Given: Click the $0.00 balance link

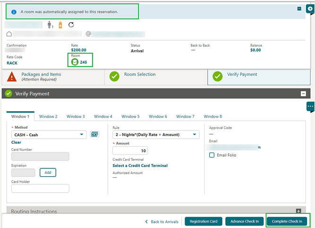Looking at the screenshot, I should (255, 50).
